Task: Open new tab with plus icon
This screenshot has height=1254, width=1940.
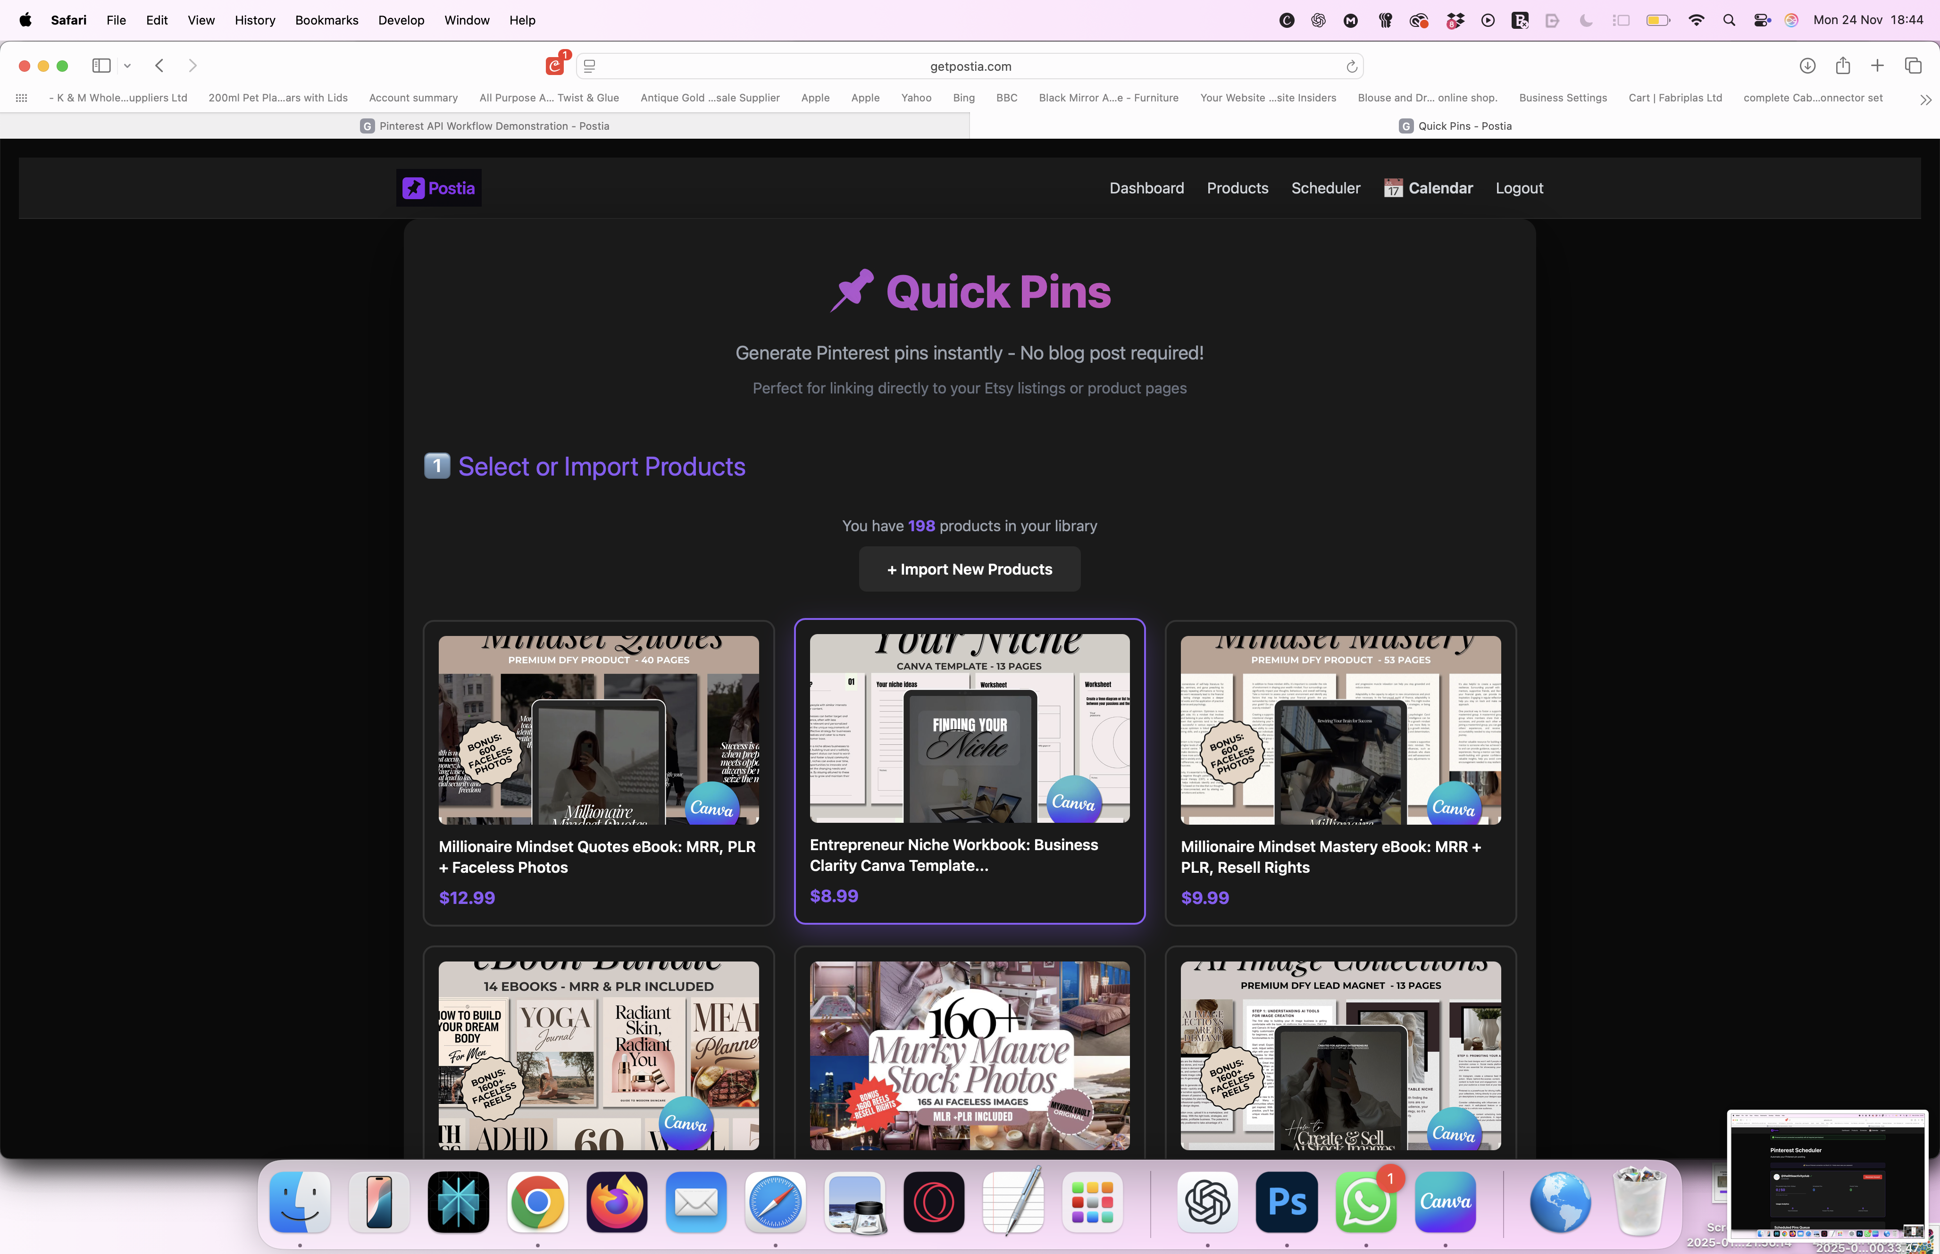Action: tap(1877, 66)
